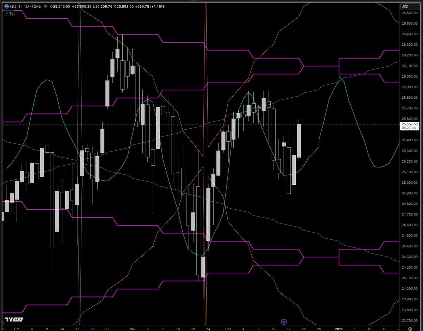Expand the 16 indicators legend

9,13
